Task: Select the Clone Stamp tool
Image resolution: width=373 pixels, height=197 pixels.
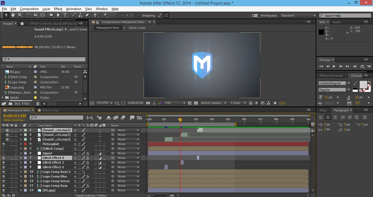Action: (x=81, y=15)
